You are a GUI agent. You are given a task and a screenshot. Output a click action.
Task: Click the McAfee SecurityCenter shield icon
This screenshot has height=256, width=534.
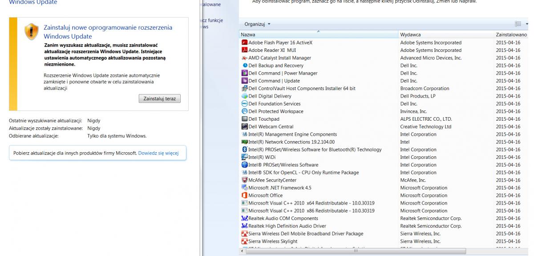[x=244, y=180]
